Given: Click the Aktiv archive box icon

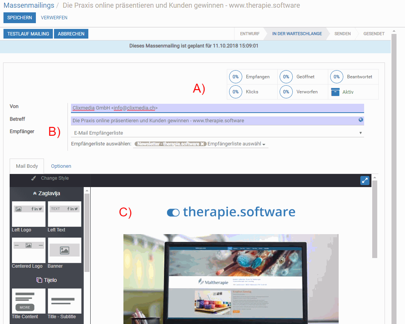Looking at the screenshot, I should [x=335, y=92].
